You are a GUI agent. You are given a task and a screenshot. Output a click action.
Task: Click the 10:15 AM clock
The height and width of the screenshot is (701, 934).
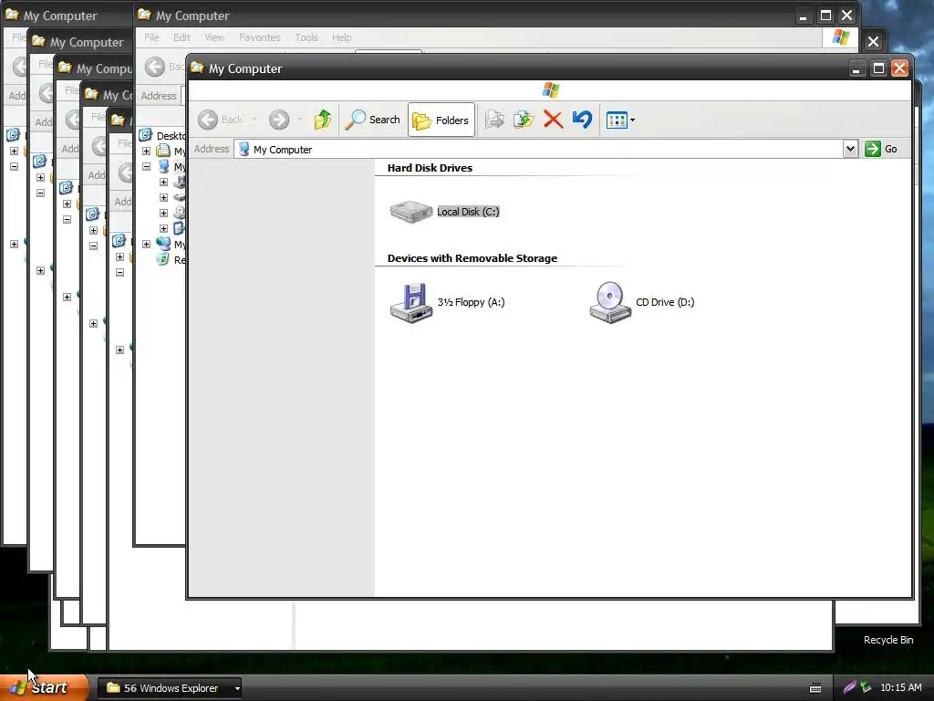coord(900,688)
